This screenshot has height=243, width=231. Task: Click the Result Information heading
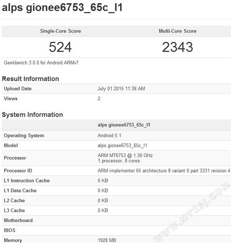[x=31, y=79]
